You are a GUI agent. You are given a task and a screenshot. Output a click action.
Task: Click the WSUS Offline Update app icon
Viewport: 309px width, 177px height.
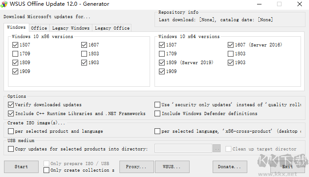click(x=4, y=4)
